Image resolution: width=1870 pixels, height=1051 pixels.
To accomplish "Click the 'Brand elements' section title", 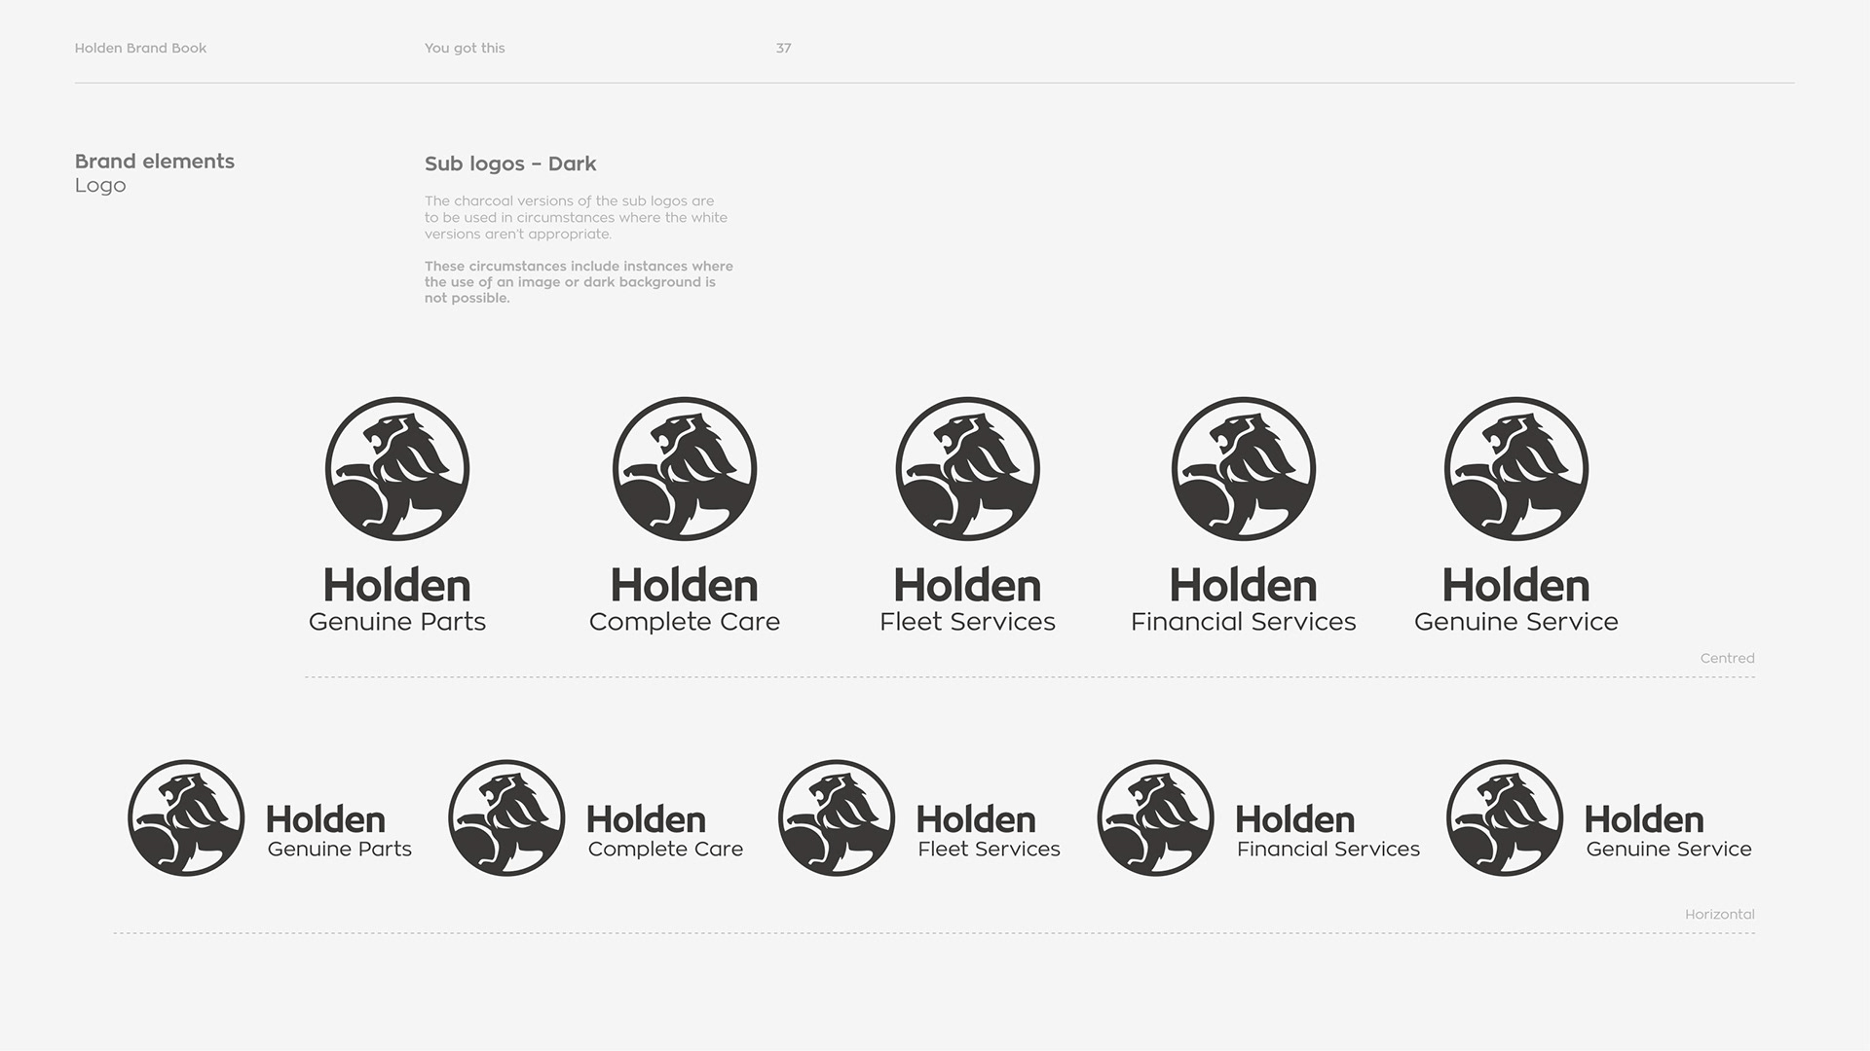I will pyautogui.click(x=155, y=162).
